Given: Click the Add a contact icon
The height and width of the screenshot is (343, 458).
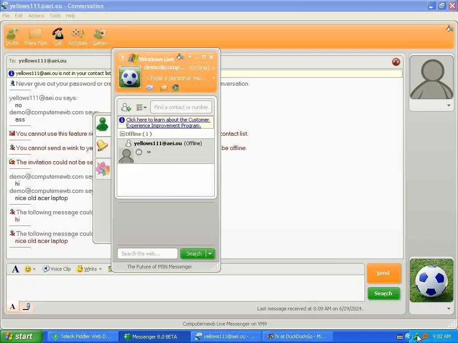Looking at the screenshot, I should click(126, 107).
